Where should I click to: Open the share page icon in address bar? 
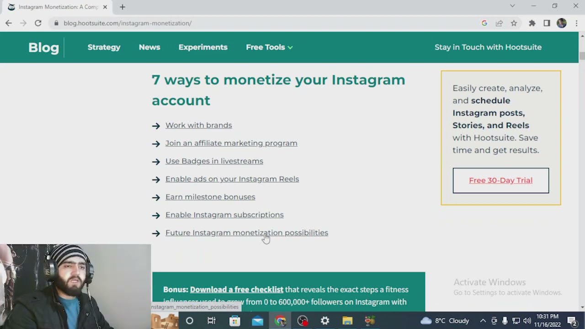(499, 23)
